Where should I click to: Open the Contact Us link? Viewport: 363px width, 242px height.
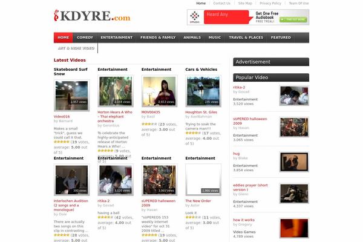pos(222,3)
